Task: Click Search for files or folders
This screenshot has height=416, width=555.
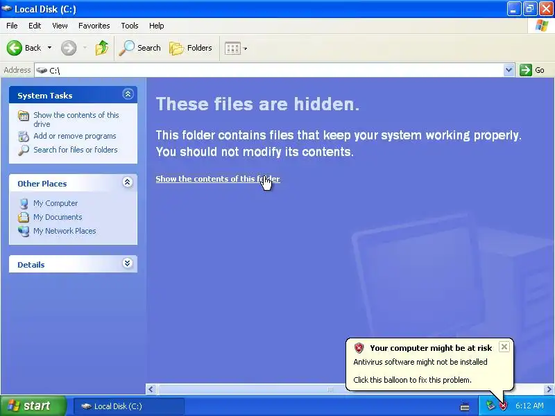Action: pyautogui.click(x=76, y=150)
